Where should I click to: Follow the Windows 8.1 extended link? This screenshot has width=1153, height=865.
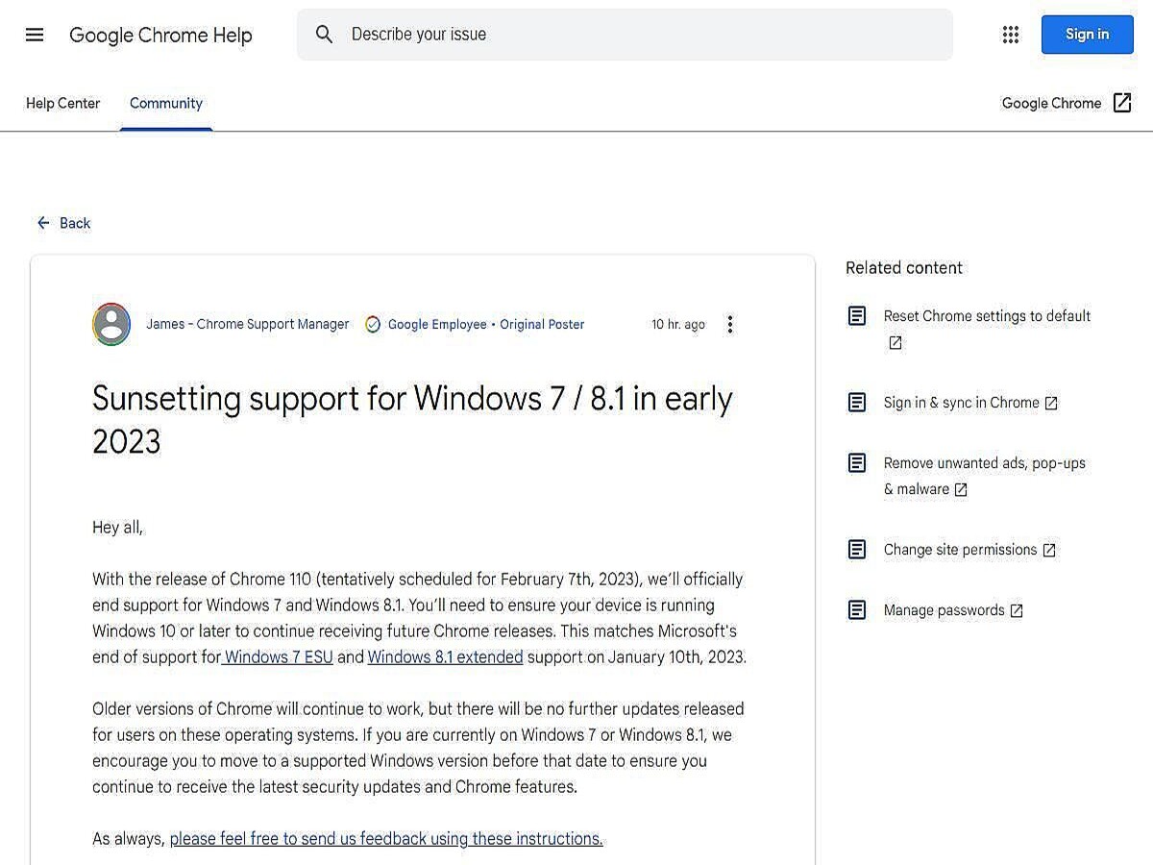click(x=445, y=657)
